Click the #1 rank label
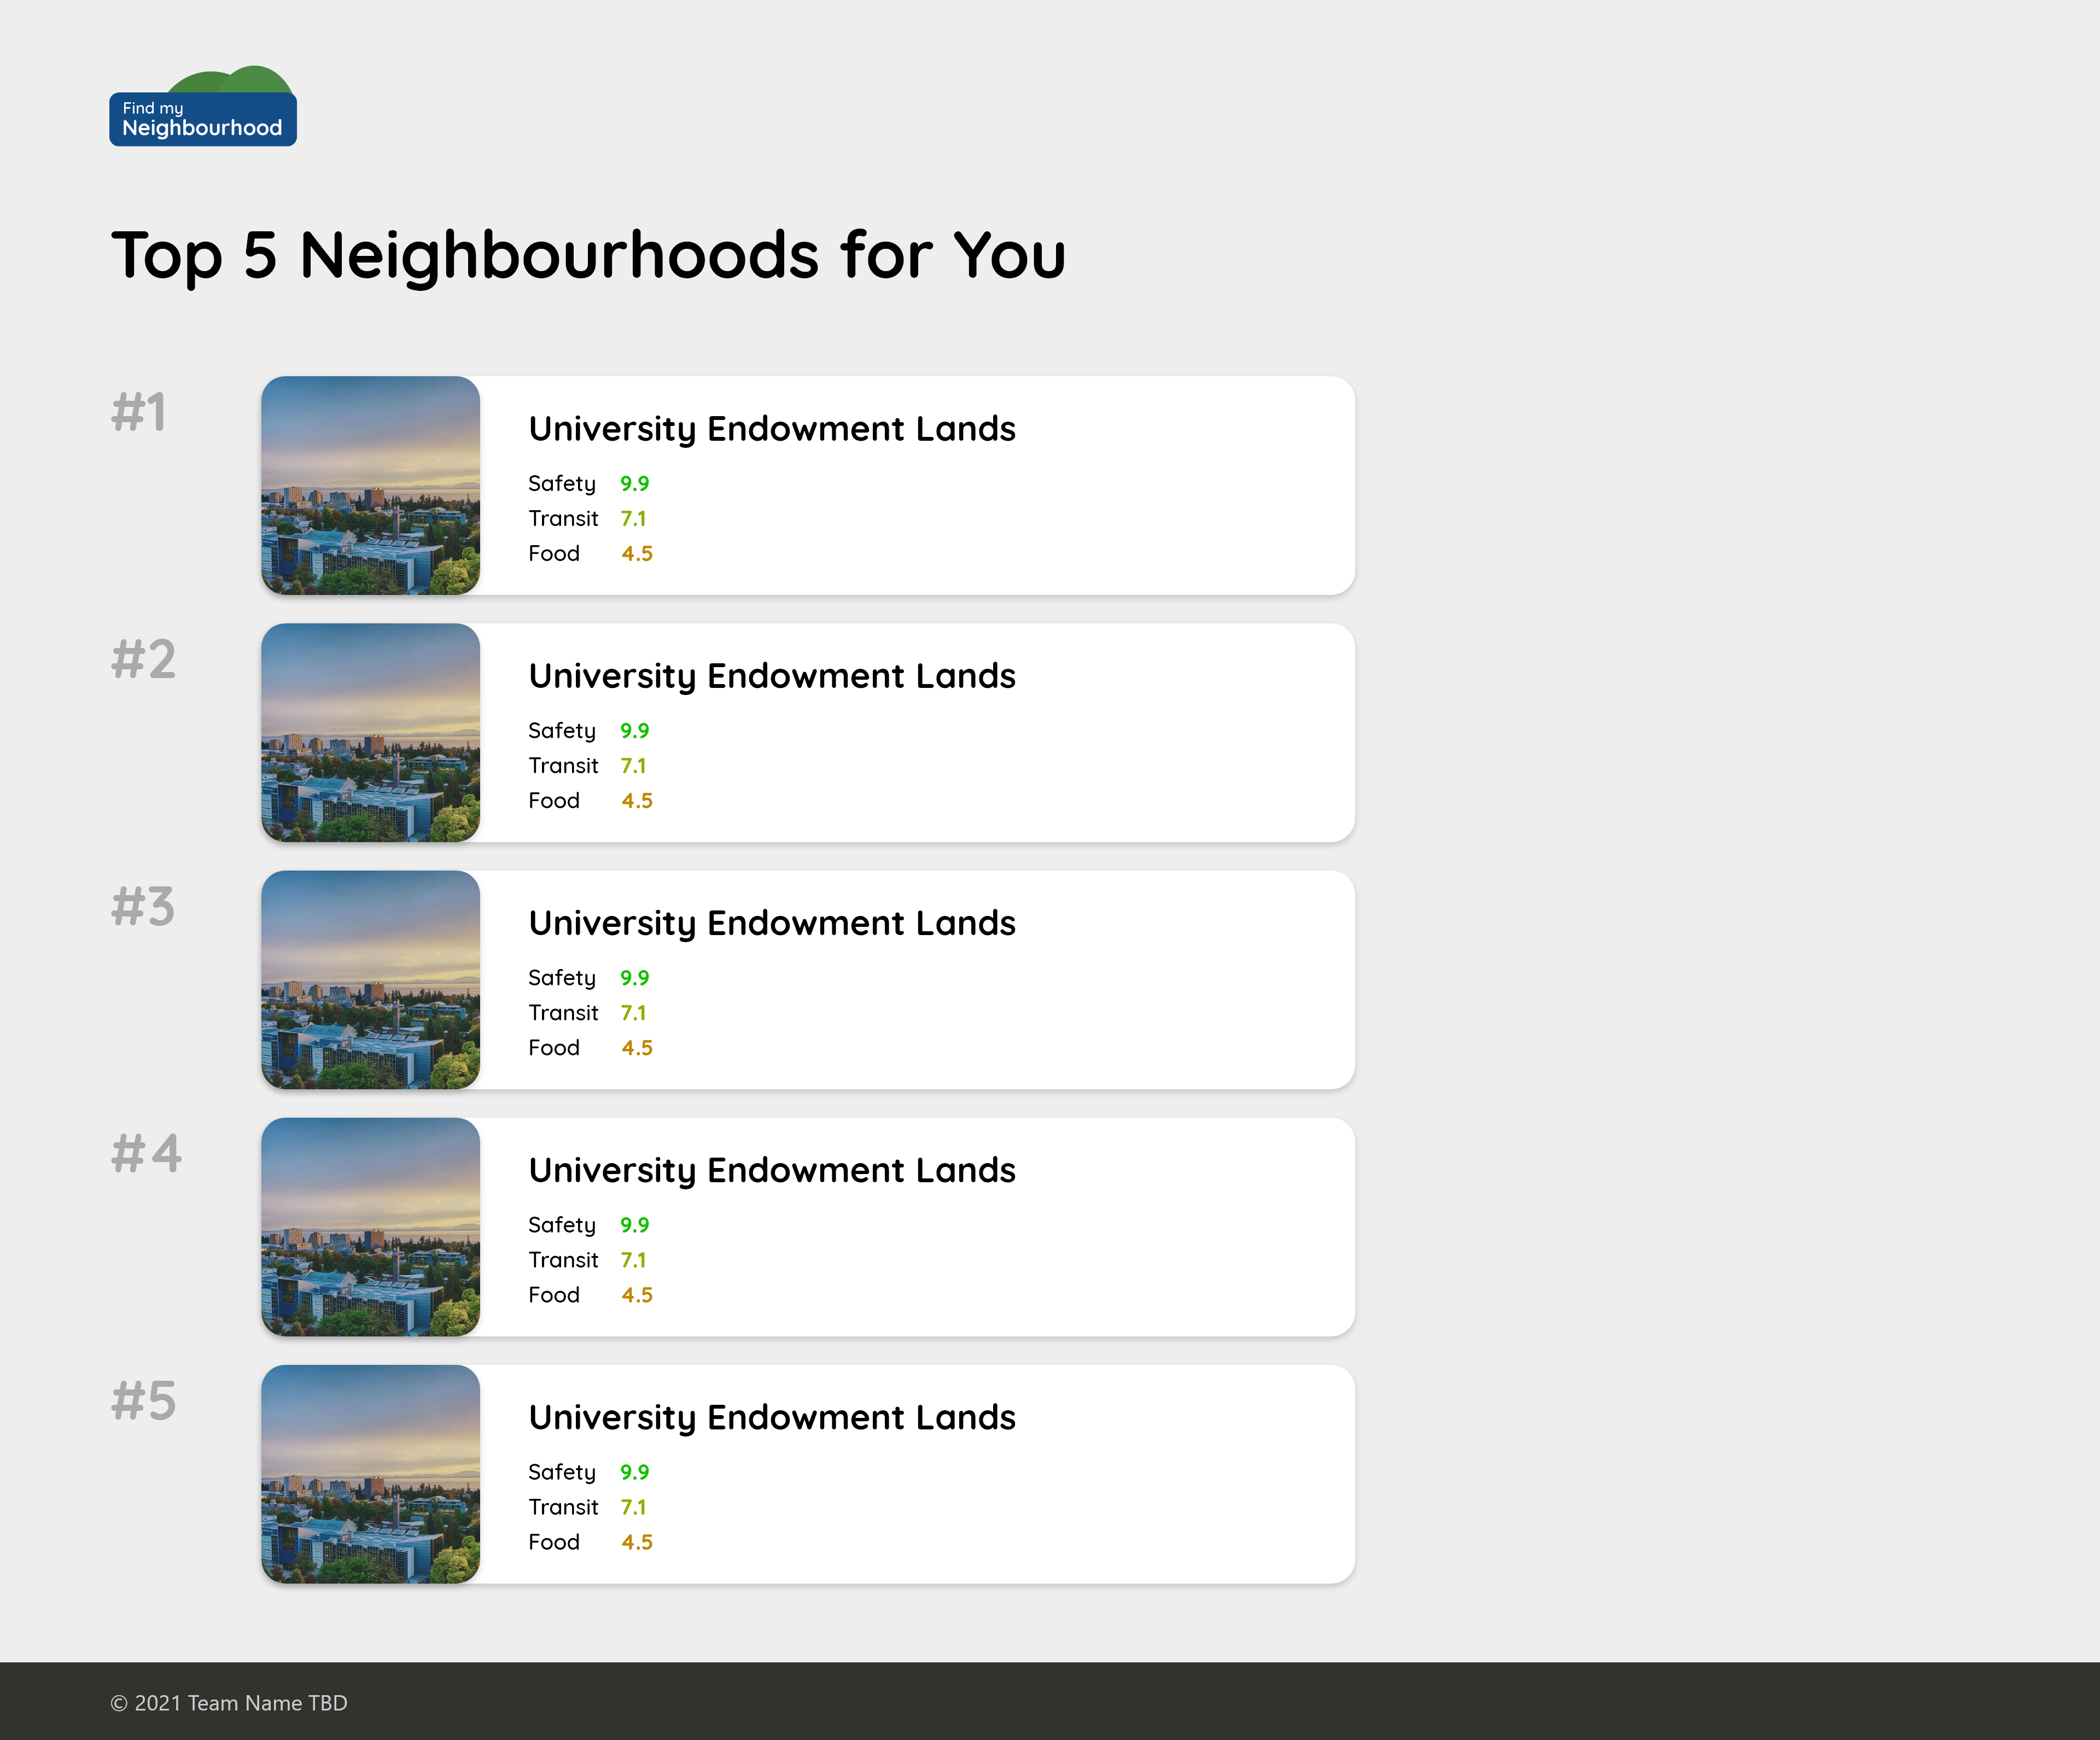This screenshot has height=1740, width=2100. coord(139,412)
